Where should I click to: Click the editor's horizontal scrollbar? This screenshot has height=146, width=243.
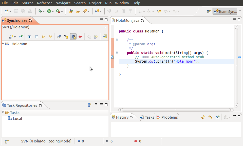click(176, 110)
